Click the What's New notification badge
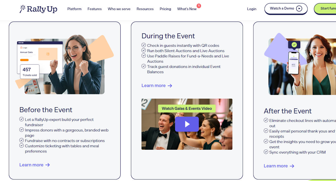The image size is (336, 181). click(199, 6)
